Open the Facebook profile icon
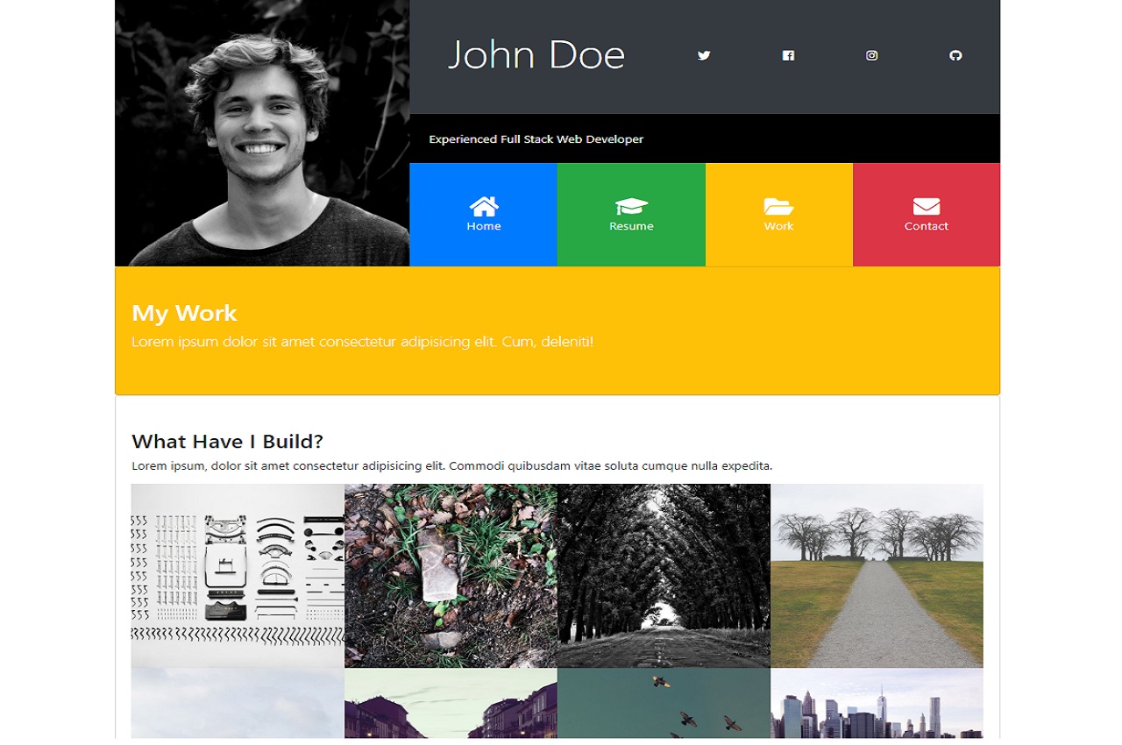This screenshot has width=1122, height=745. (788, 55)
